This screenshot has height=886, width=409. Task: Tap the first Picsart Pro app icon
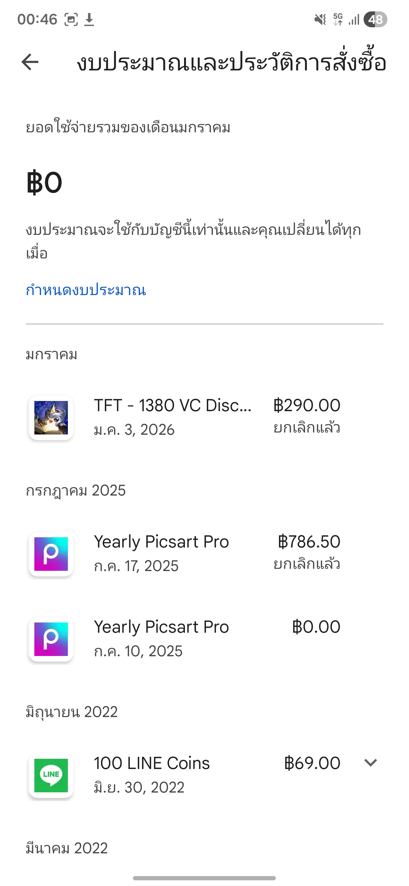coord(51,554)
